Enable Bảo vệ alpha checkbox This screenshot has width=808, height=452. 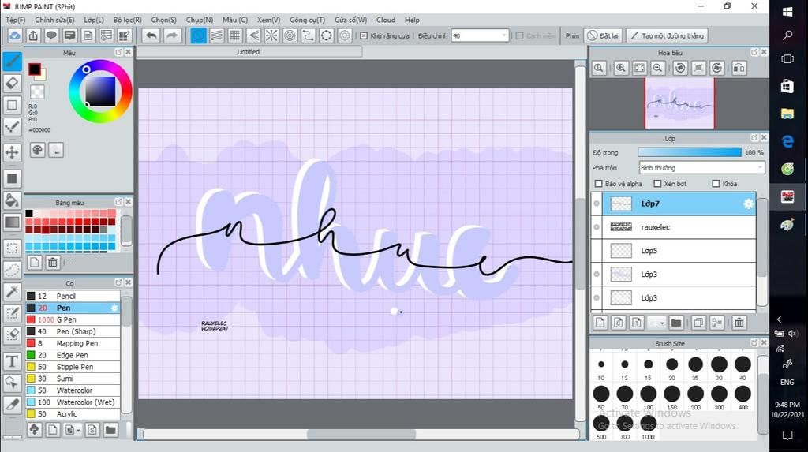(x=598, y=184)
